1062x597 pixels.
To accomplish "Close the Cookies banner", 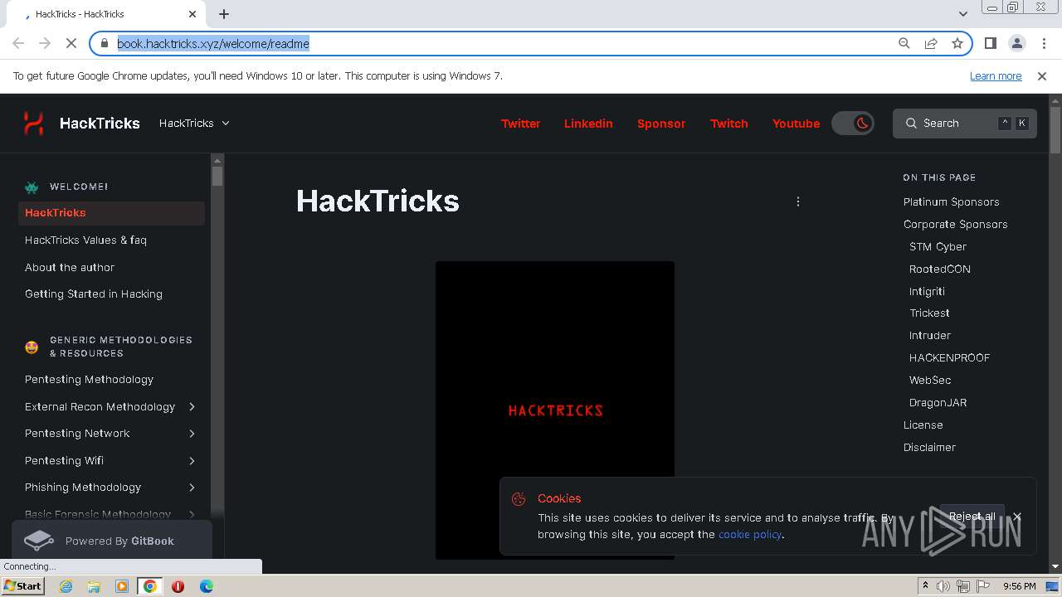I will (1016, 517).
